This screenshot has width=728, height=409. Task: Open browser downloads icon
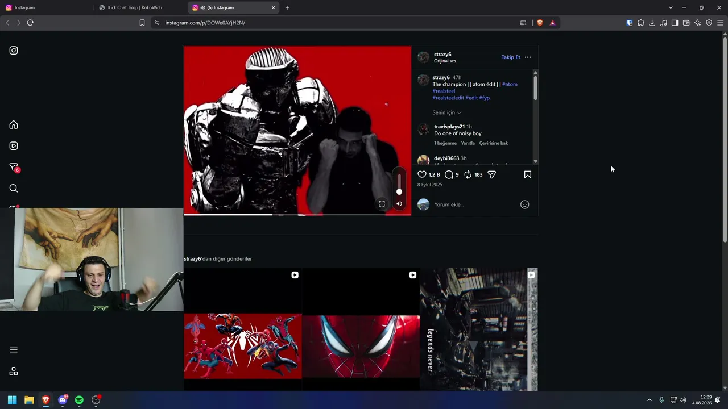tap(652, 23)
